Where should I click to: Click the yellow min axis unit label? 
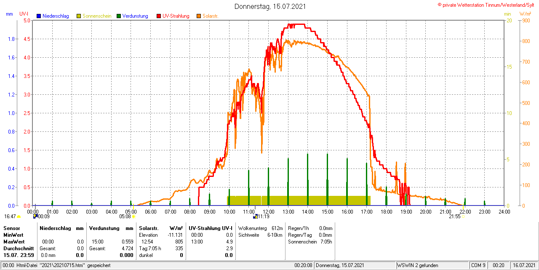[508, 14]
